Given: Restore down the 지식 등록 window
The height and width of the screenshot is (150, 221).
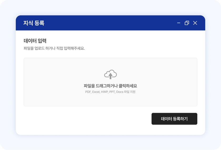Looking at the screenshot, I should pos(187,23).
